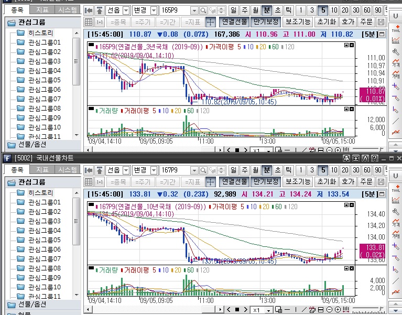
Task: Select the 초 seconds period toggle in the 167P9 window
Action: [x=278, y=170]
